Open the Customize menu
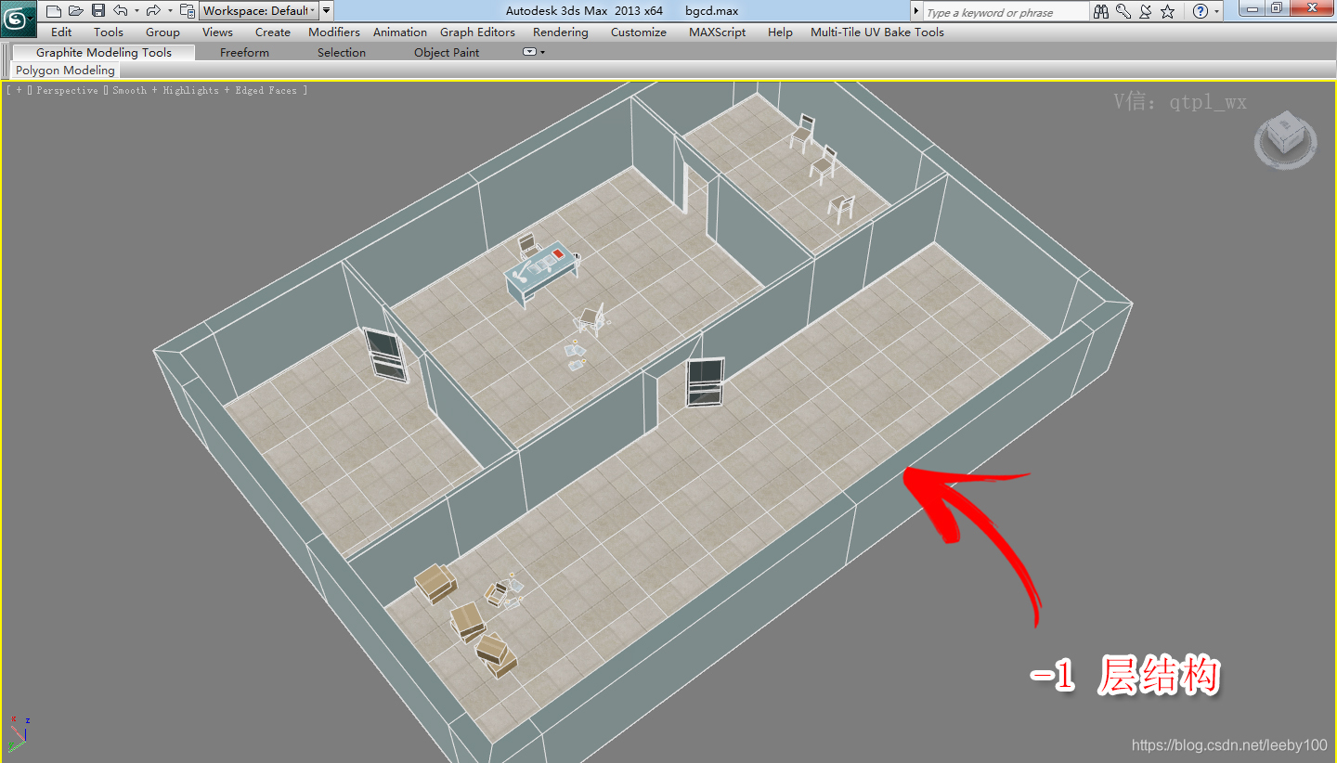This screenshot has width=1337, height=763. point(639,32)
